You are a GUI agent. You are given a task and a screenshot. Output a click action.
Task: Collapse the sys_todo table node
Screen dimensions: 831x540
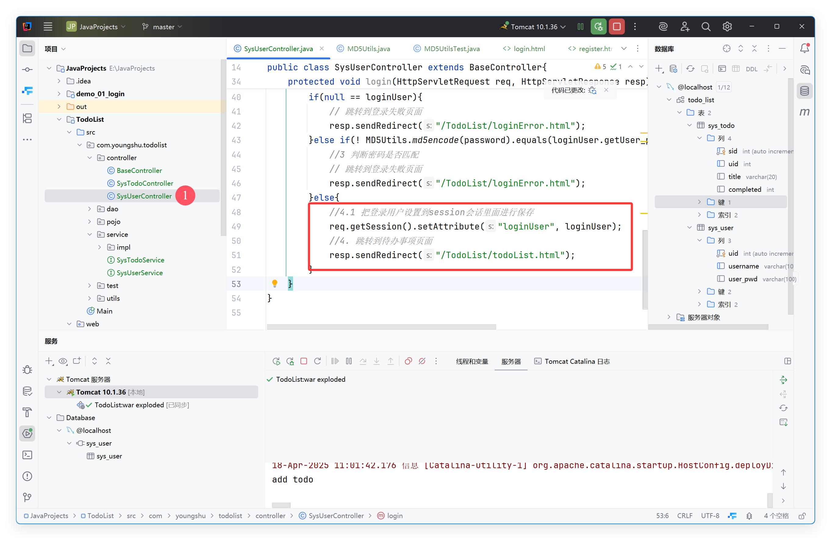coord(689,125)
